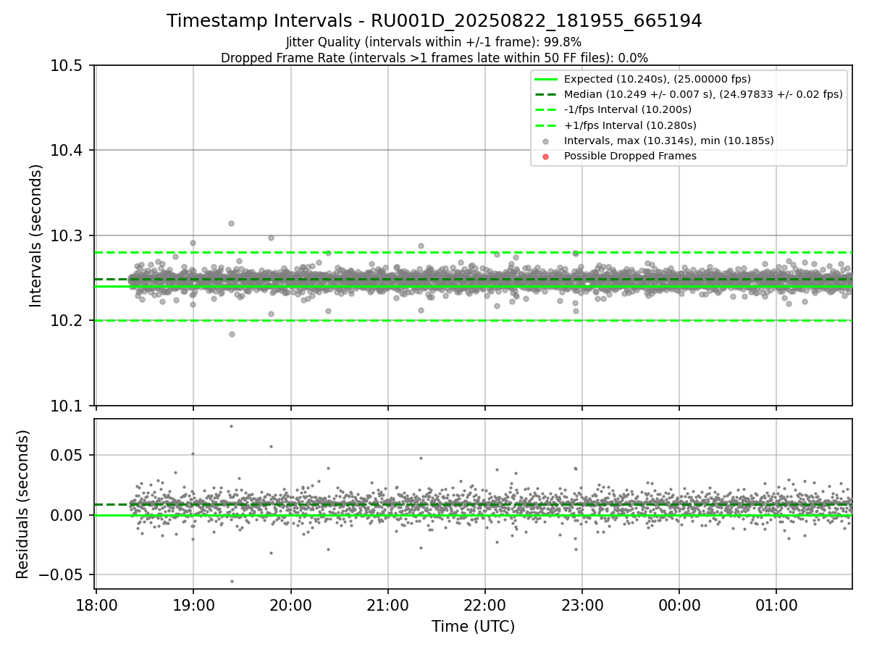This screenshot has height=652, width=869.
Task: Click the highest outlier point in the intervals plot
Action: click(x=231, y=223)
